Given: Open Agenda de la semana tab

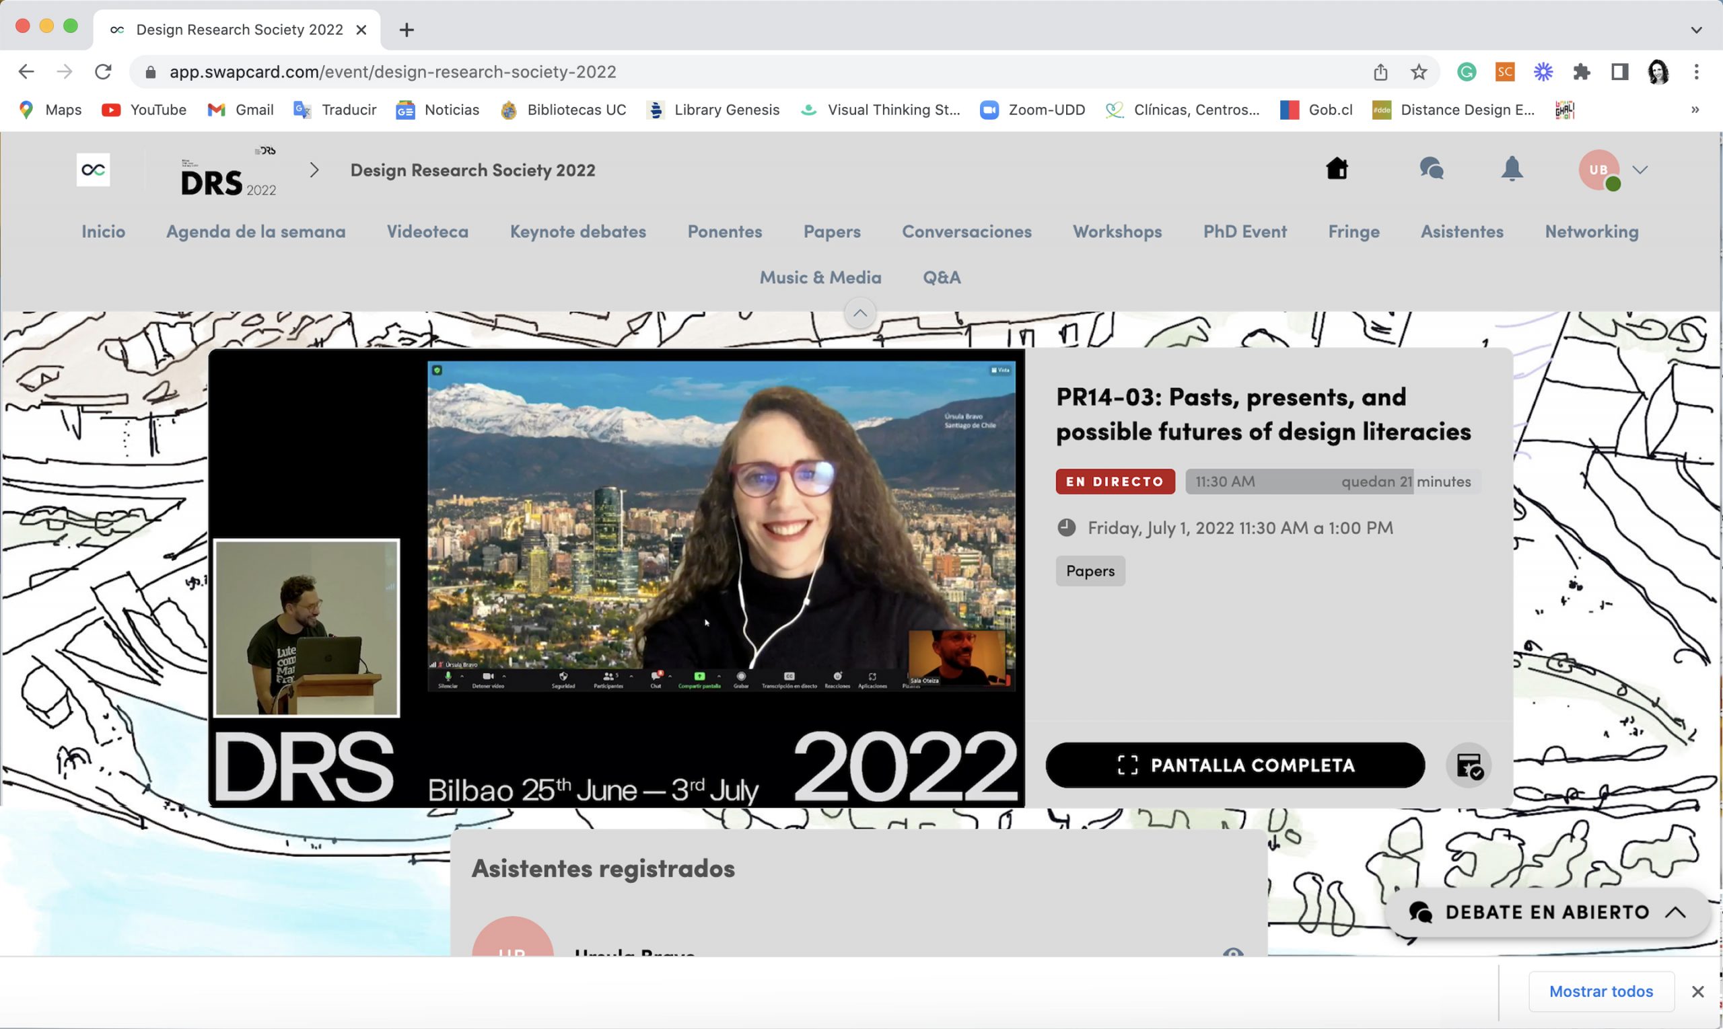Looking at the screenshot, I should pos(256,231).
